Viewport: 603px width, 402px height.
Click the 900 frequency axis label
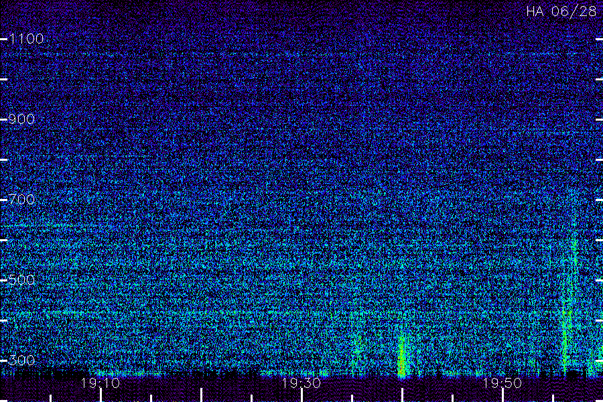pos(21,119)
